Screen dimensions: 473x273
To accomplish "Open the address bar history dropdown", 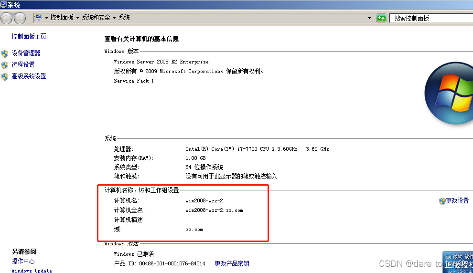I will coord(369,18).
